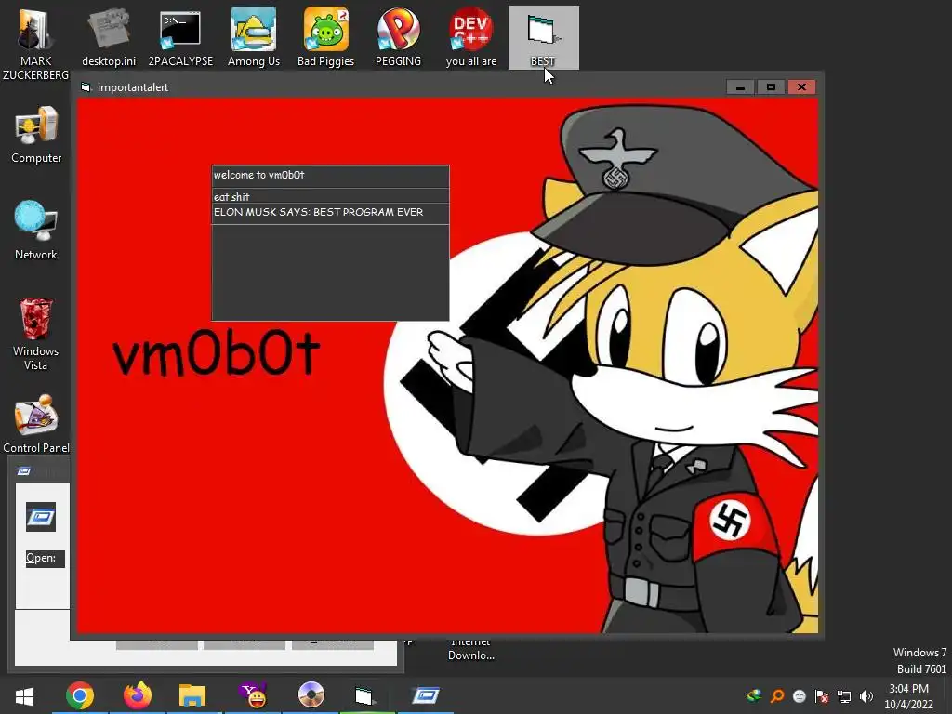This screenshot has width=952, height=714.
Task: Maximize the importantalert window
Action: tap(771, 87)
